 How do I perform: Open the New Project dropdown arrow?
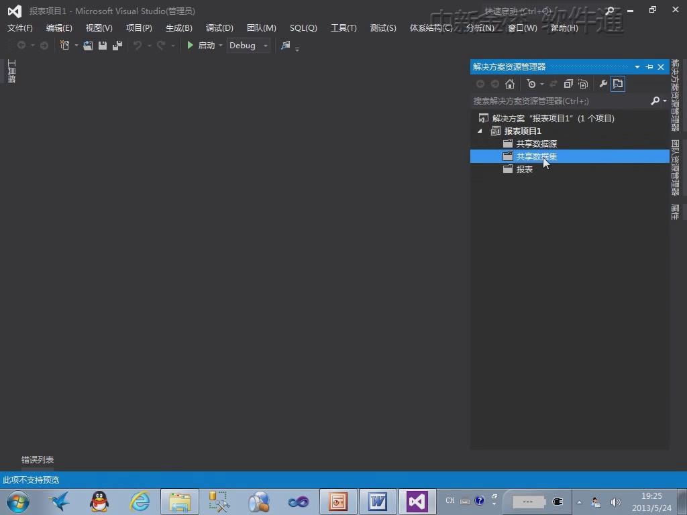click(x=76, y=46)
